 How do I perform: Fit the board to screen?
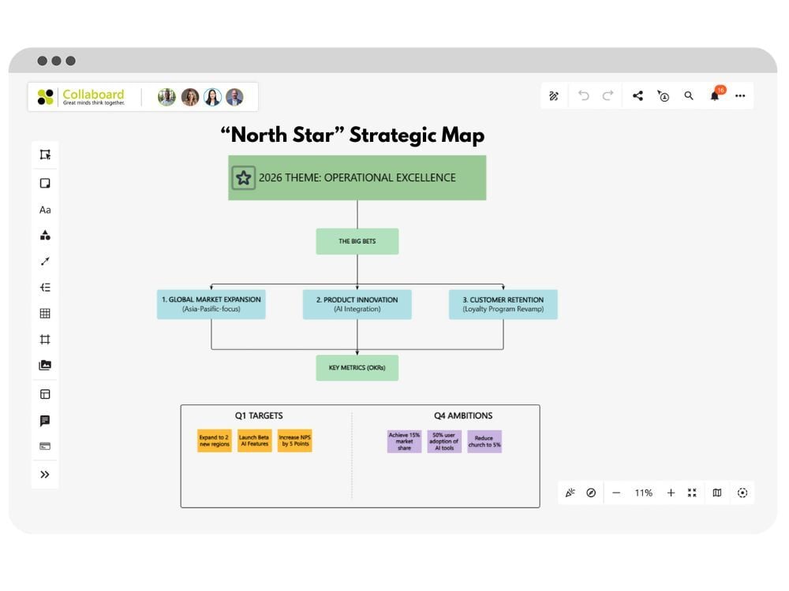692,492
